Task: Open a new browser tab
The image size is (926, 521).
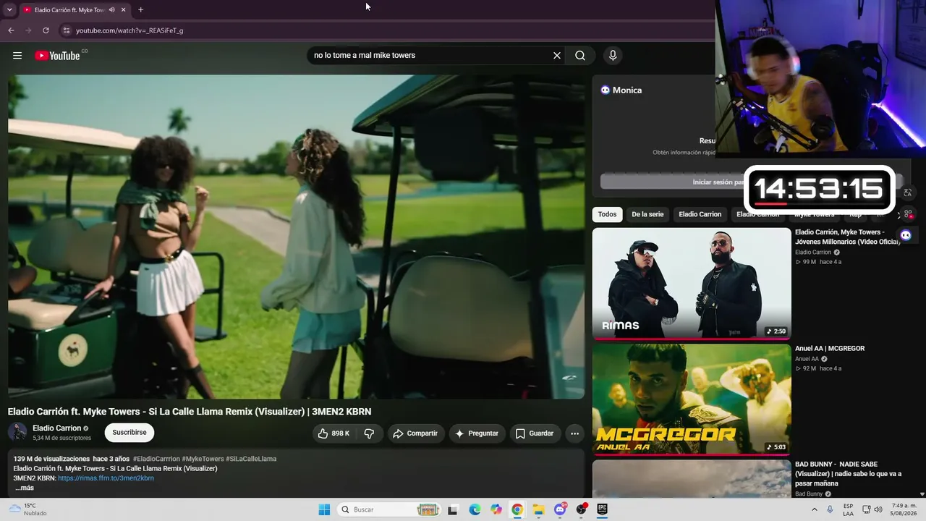Action: 140,10
